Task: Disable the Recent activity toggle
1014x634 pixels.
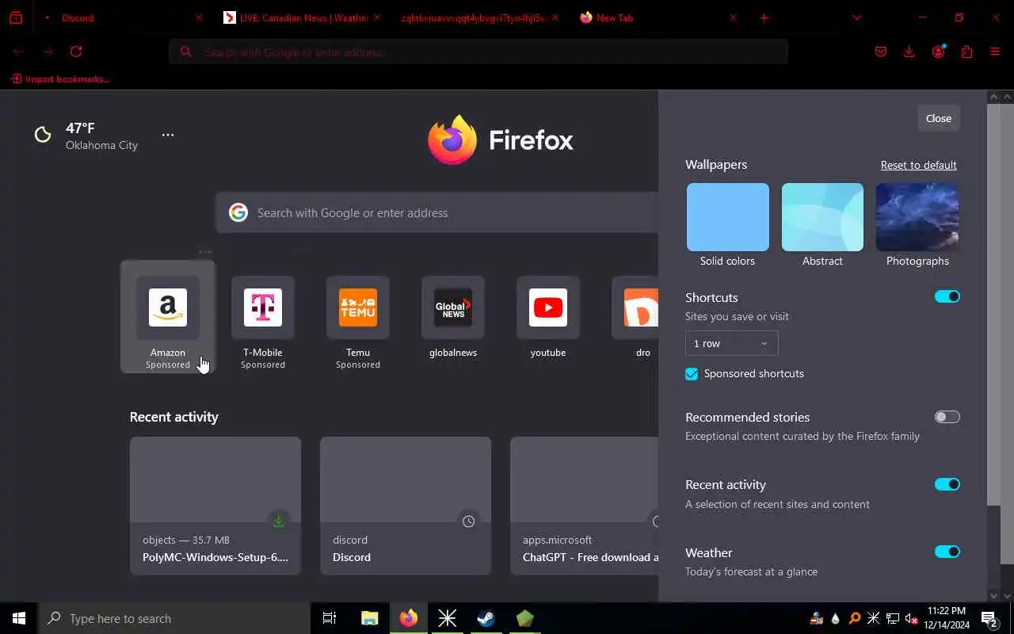Action: point(947,484)
